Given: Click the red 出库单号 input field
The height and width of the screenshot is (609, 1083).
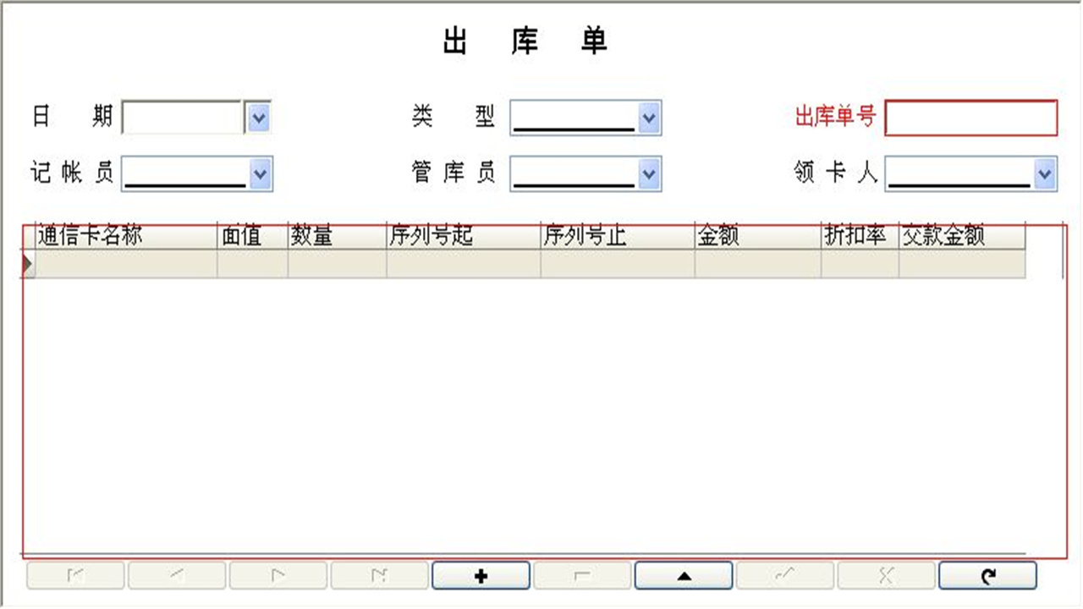Looking at the screenshot, I should [x=970, y=118].
